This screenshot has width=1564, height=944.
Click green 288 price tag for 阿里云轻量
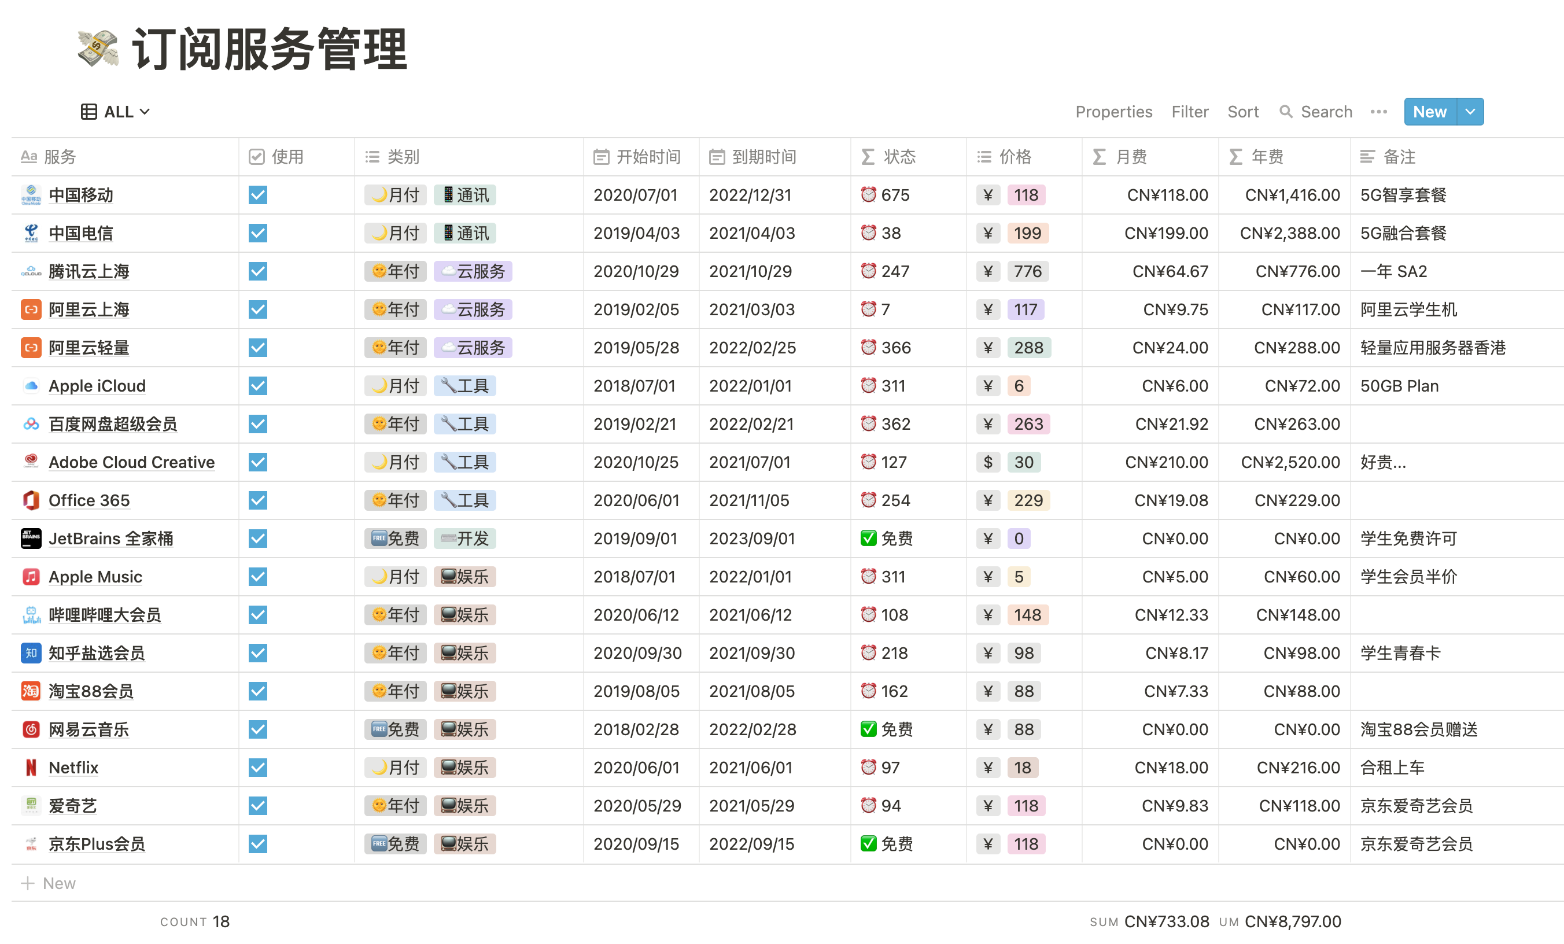click(x=1028, y=348)
